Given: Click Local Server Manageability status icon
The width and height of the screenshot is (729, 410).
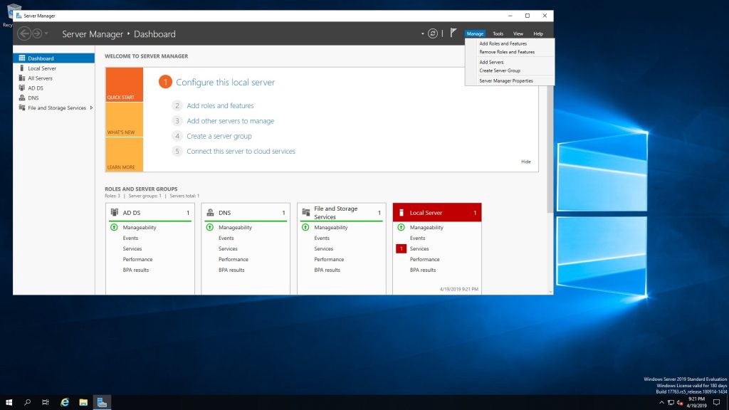Looking at the screenshot, I should (x=402, y=227).
